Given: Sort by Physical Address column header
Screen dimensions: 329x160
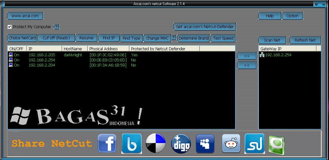Looking at the screenshot, I should pos(108,49).
